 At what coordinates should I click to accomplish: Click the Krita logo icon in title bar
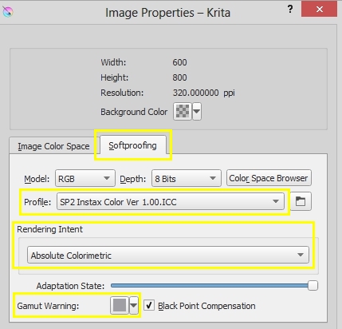click(x=8, y=11)
